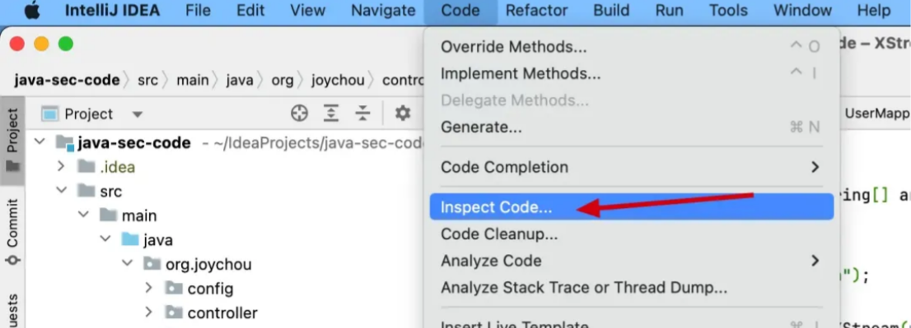
Task: Click the joychou breadcrumb segment
Action: click(339, 80)
